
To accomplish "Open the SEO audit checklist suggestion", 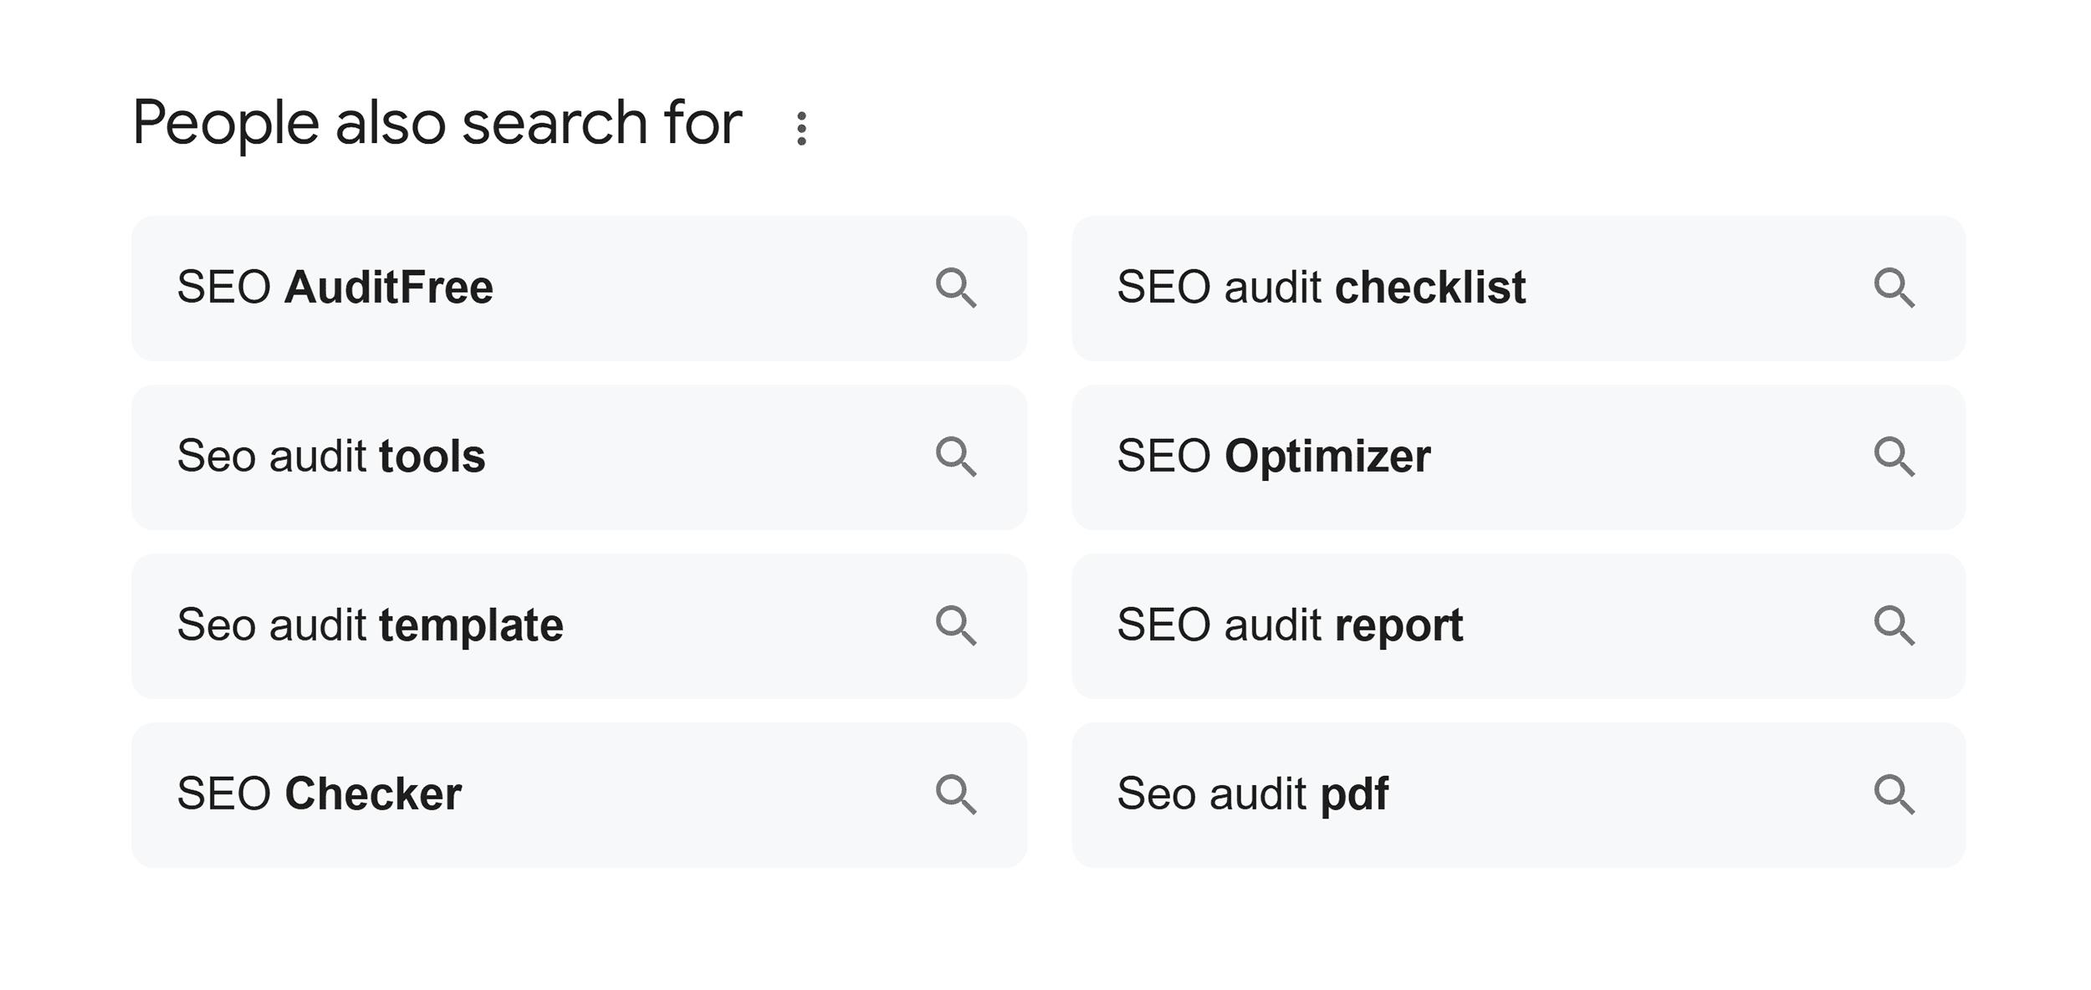I will point(1321,288).
